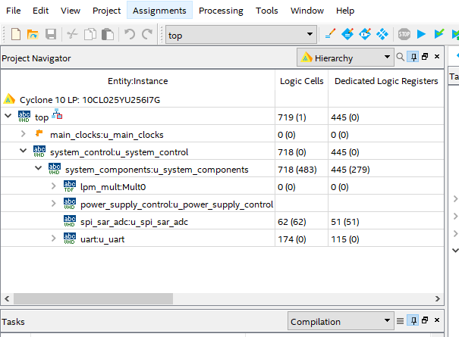Open the Assignments menu
This screenshot has height=337, width=459.
point(159,11)
